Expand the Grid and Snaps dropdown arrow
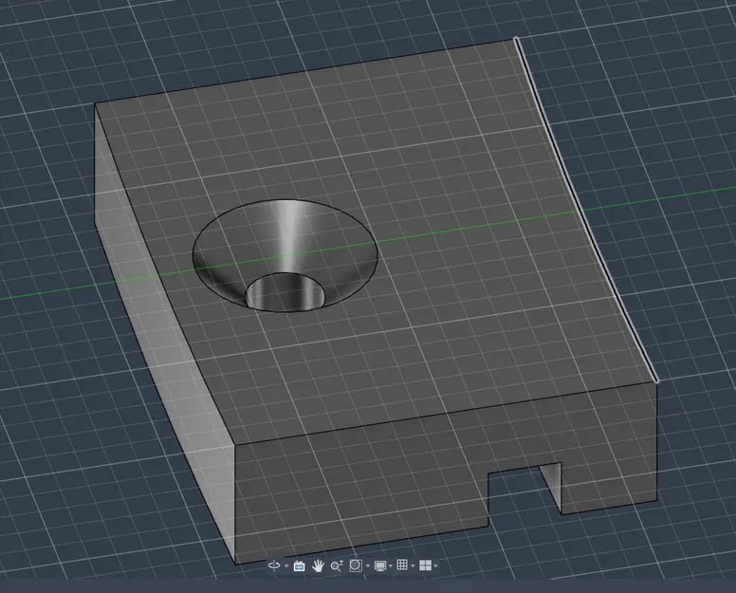Screen dimensions: 736x593 pyautogui.click(x=414, y=566)
